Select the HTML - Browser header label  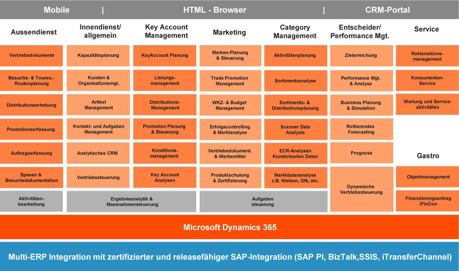(215, 10)
